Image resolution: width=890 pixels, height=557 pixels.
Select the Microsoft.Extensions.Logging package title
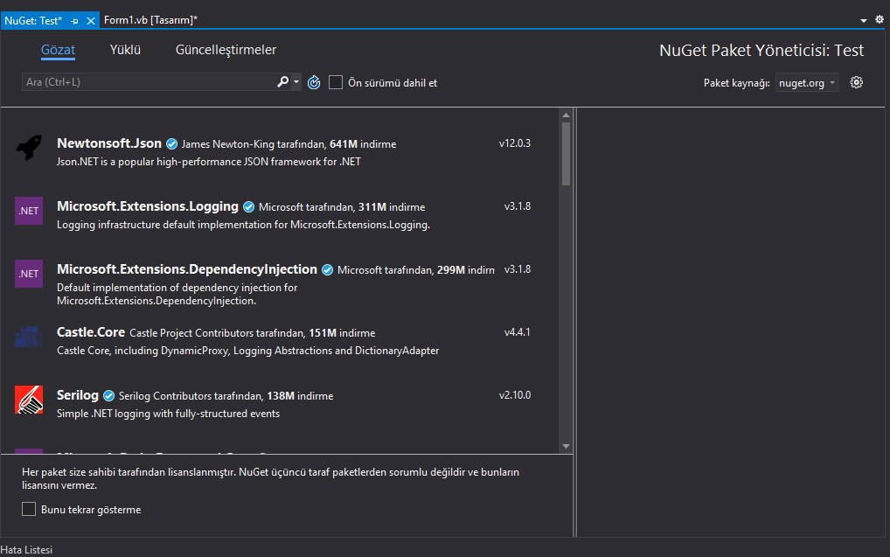click(148, 206)
